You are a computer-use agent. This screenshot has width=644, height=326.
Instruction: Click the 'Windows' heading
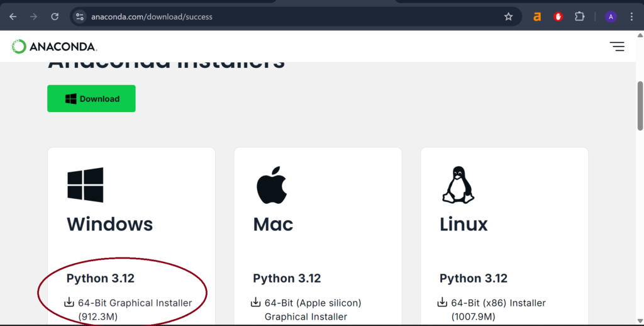[109, 224]
